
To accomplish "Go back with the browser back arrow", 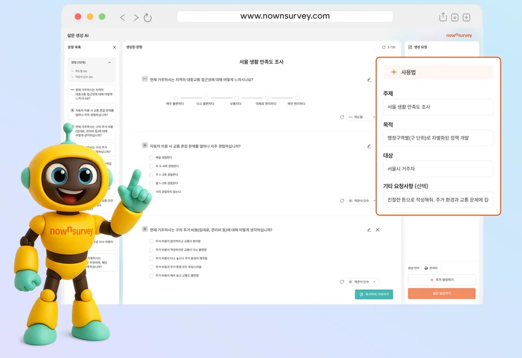I will tap(122, 17).
